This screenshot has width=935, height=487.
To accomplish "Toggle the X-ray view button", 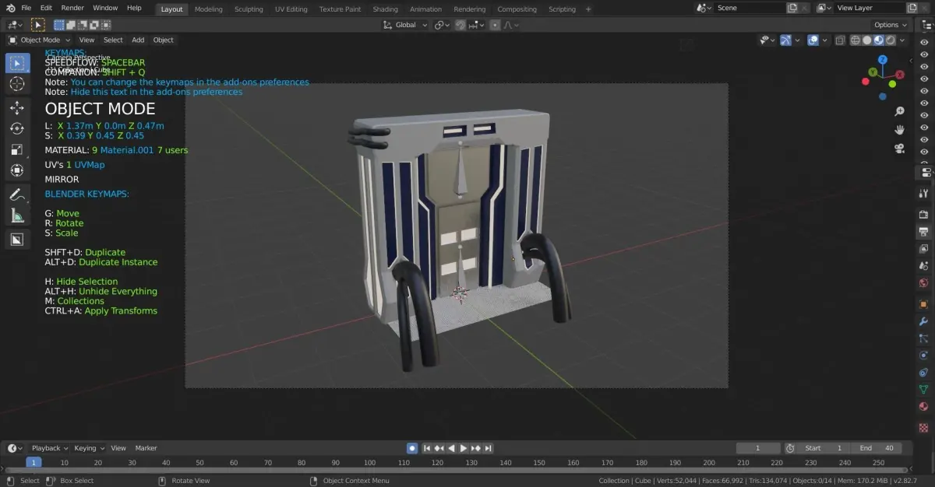I will coord(840,40).
